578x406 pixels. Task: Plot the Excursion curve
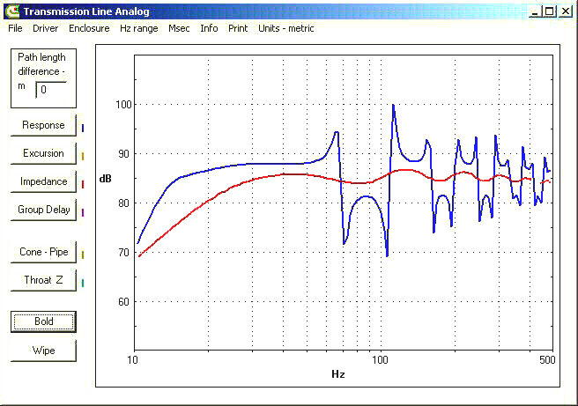43,153
